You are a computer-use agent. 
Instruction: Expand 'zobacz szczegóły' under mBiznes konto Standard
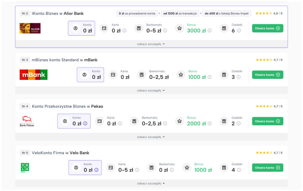tap(151, 90)
